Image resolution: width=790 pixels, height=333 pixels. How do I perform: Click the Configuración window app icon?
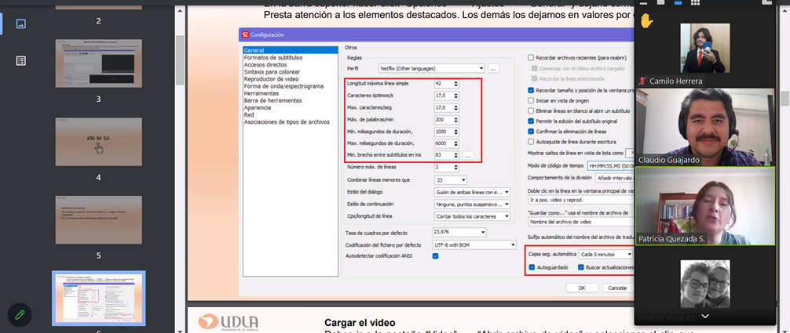(x=246, y=34)
